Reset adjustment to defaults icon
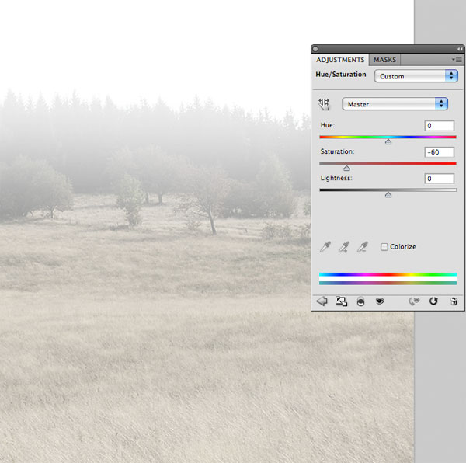 pos(433,301)
